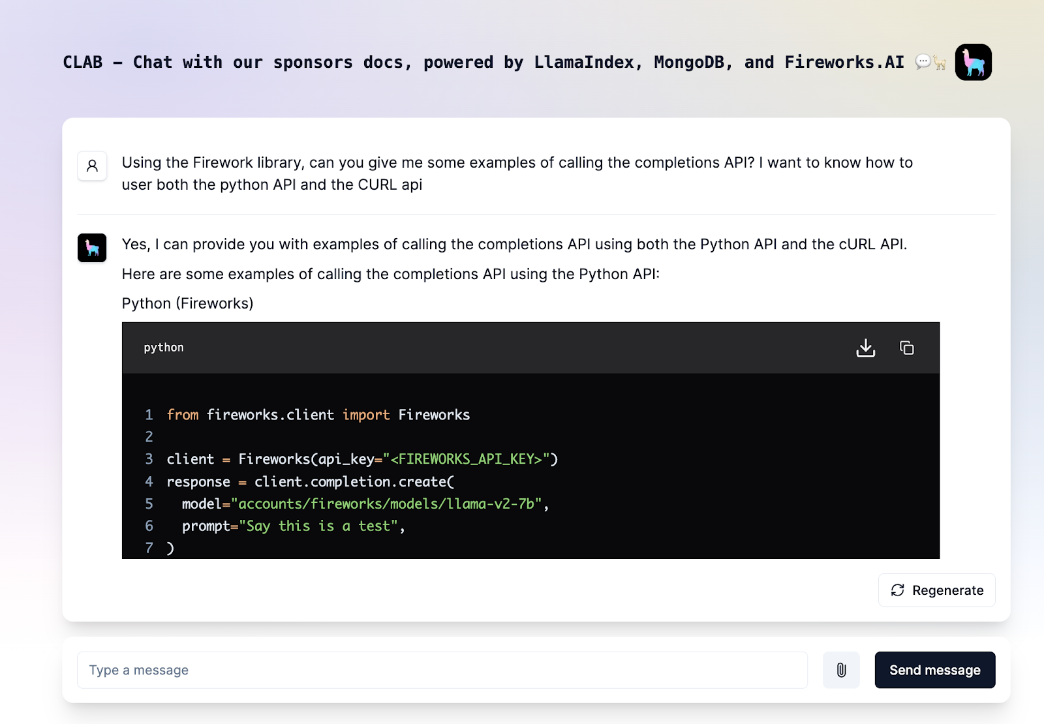The width and height of the screenshot is (1044, 724).
Task: Click the model parameter code line
Action: (365, 504)
